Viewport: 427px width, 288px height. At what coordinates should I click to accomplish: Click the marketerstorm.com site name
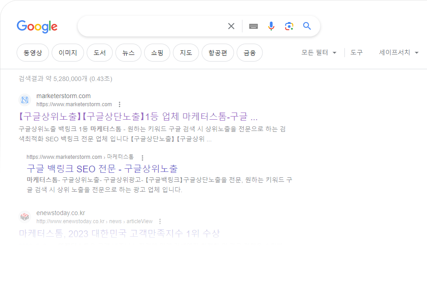tap(63, 96)
